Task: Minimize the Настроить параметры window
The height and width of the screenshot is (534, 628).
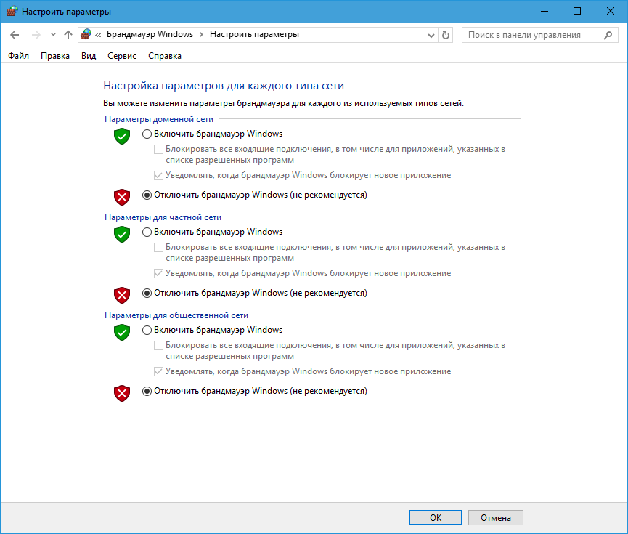Action: [545, 11]
